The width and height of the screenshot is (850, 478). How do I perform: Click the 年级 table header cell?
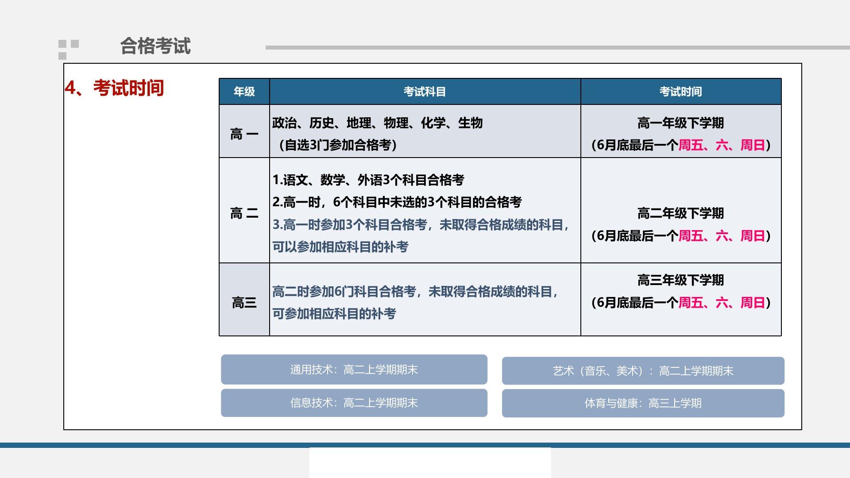tap(244, 92)
